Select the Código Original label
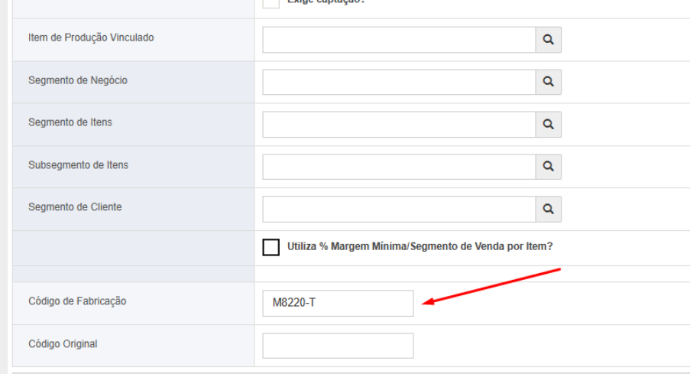Image resolution: width=690 pixels, height=374 pixels. 63,344
